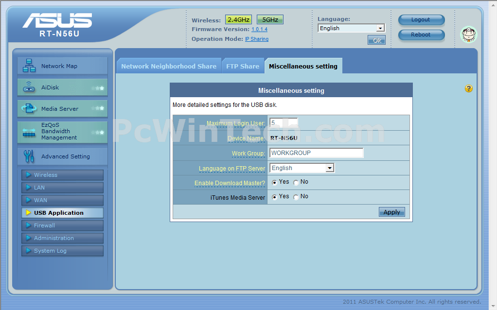Image resolution: width=497 pixels, height=310 pixels.
Task: Open the IP Sharing operation mode link
Action: (x=257, y=39)
